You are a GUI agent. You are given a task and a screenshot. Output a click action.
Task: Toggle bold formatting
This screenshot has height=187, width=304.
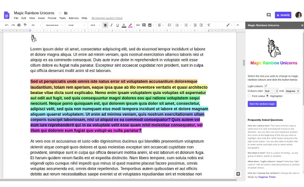(105, 25)
